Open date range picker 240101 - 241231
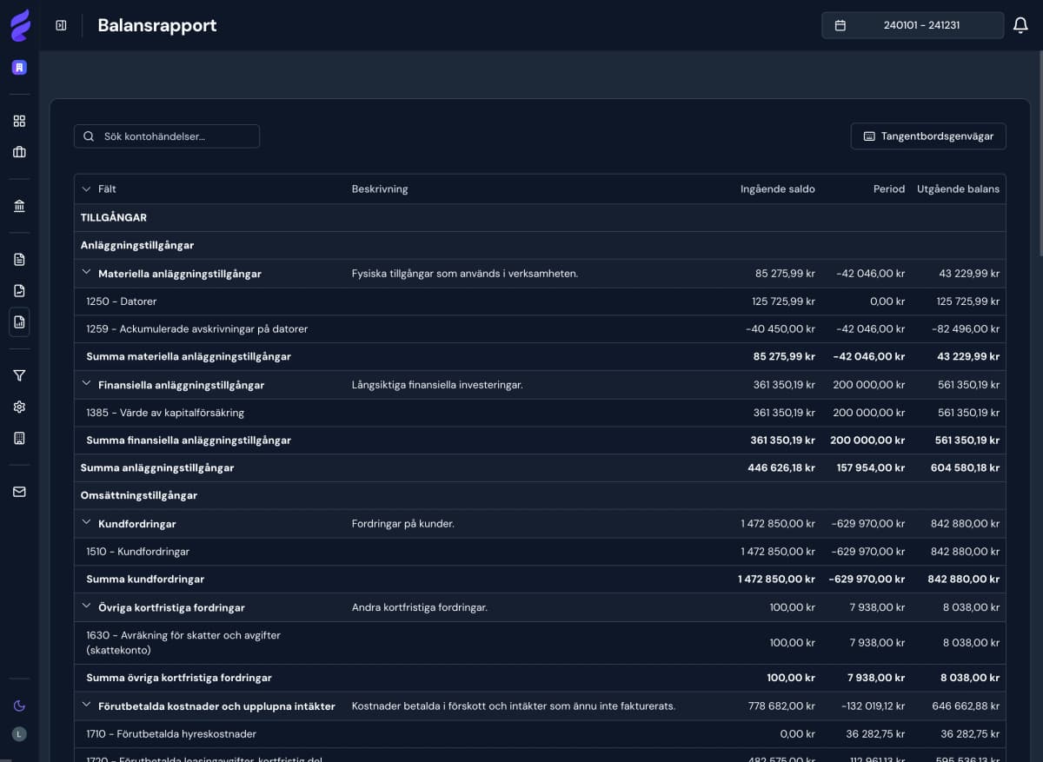 point(912,25)
